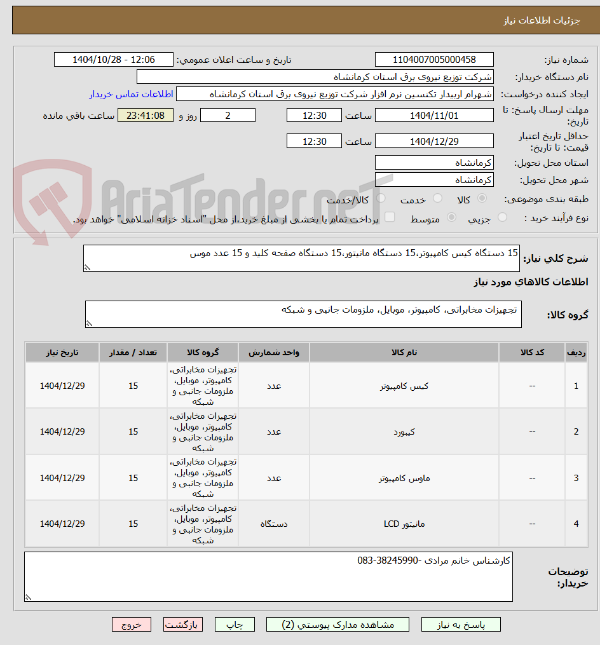Select the متوسط purchase type radio
This screenshot has height=645, width=600.
pyautogui.click(x=451, y=217)
